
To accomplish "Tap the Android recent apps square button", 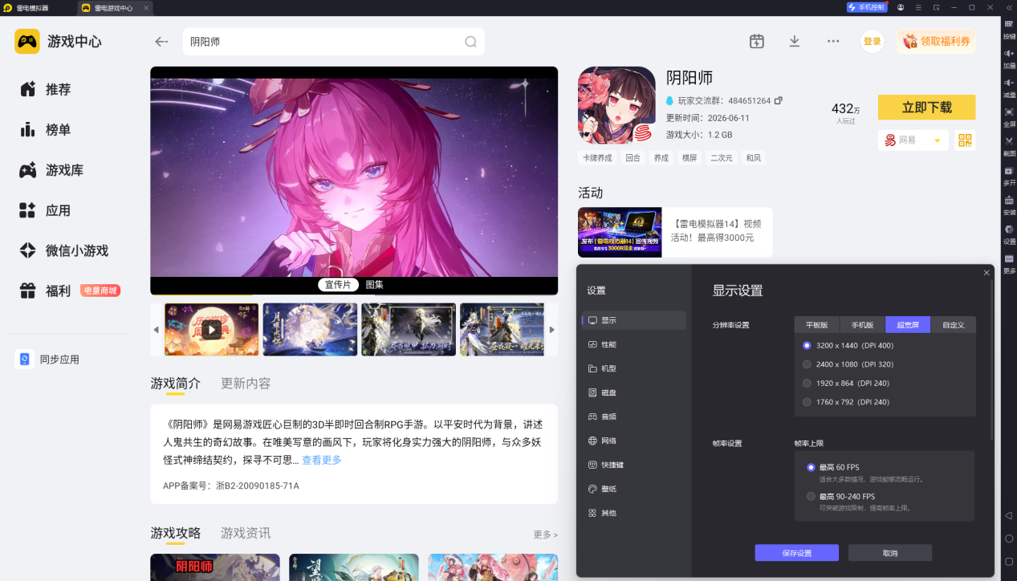I will tap(1009, 561).
